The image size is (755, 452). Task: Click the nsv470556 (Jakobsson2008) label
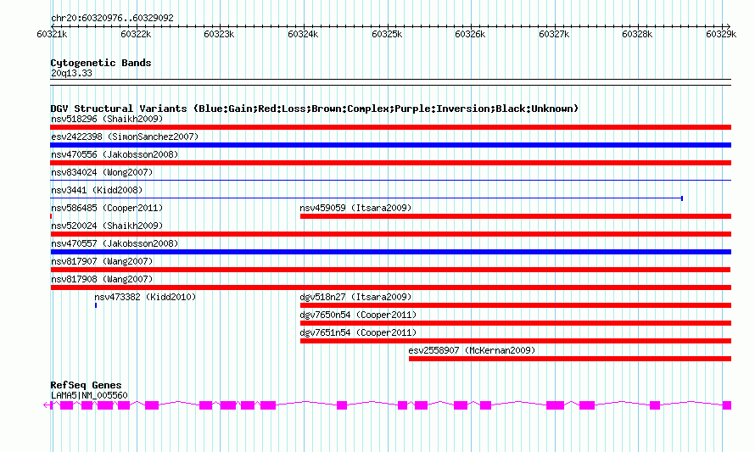(115, 154)
